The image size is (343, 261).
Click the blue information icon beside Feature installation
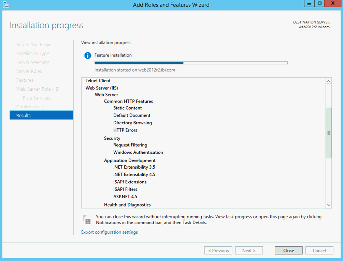(88, 56)
